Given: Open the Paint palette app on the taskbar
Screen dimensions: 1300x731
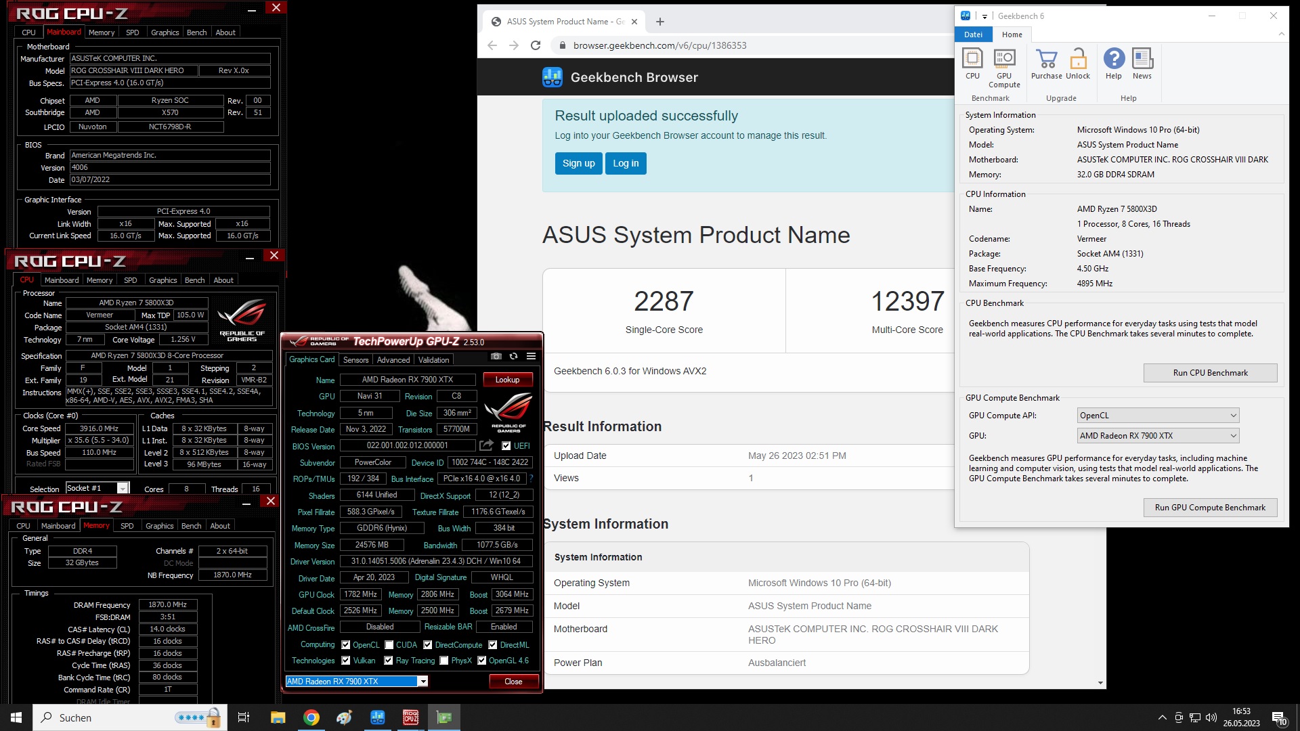Looking at the screenshot, I should pos(344,717).
